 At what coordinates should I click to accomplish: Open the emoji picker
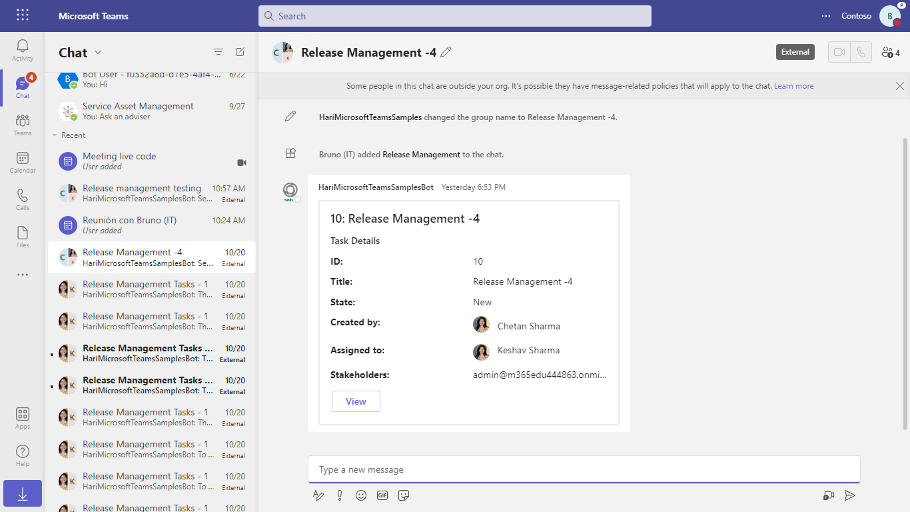pyautogui.click(x=361, y=495)
